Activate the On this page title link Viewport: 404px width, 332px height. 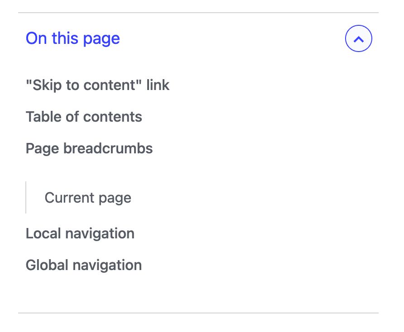72,38
